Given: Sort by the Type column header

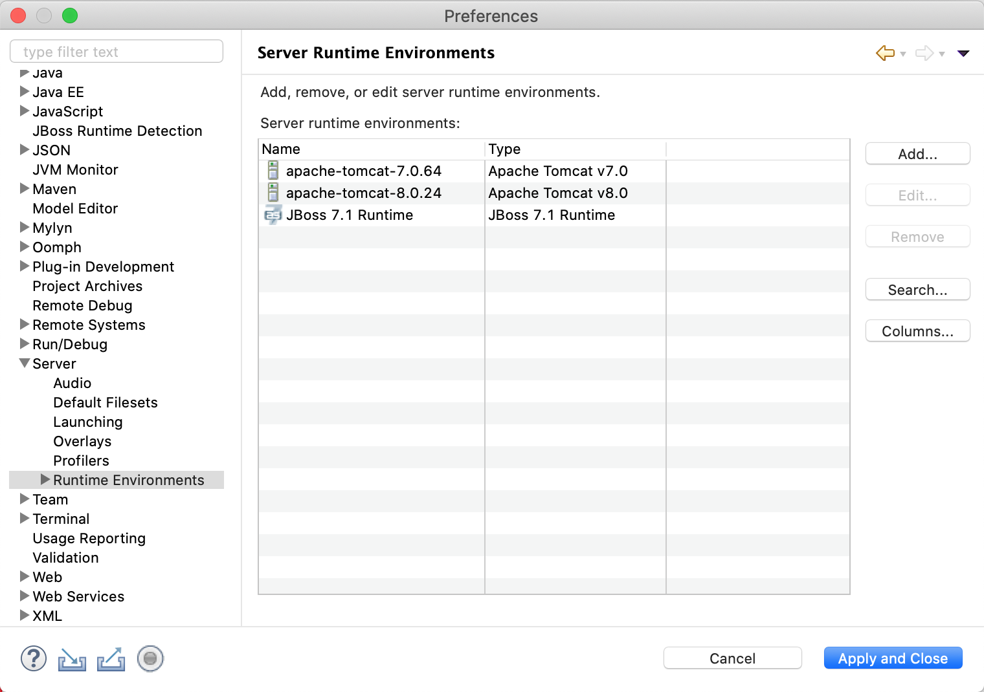Looking at the screenshot, I should 576,149.
